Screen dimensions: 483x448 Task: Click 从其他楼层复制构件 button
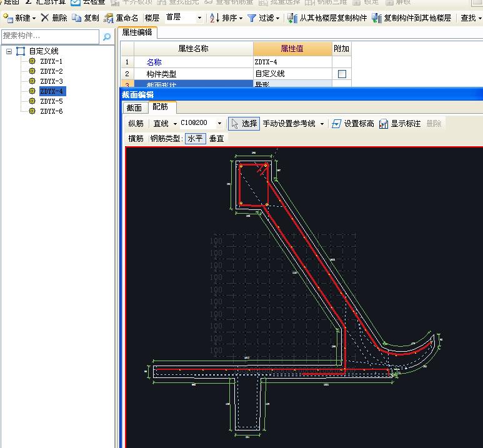327,18
